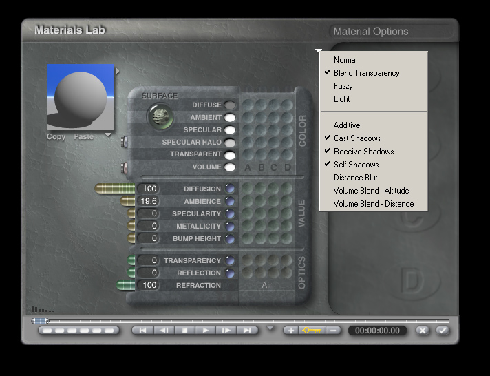The width and height of the screenshot is (490, 376).
Task: Enable Distance Blur option
Action: pos(374,178)
